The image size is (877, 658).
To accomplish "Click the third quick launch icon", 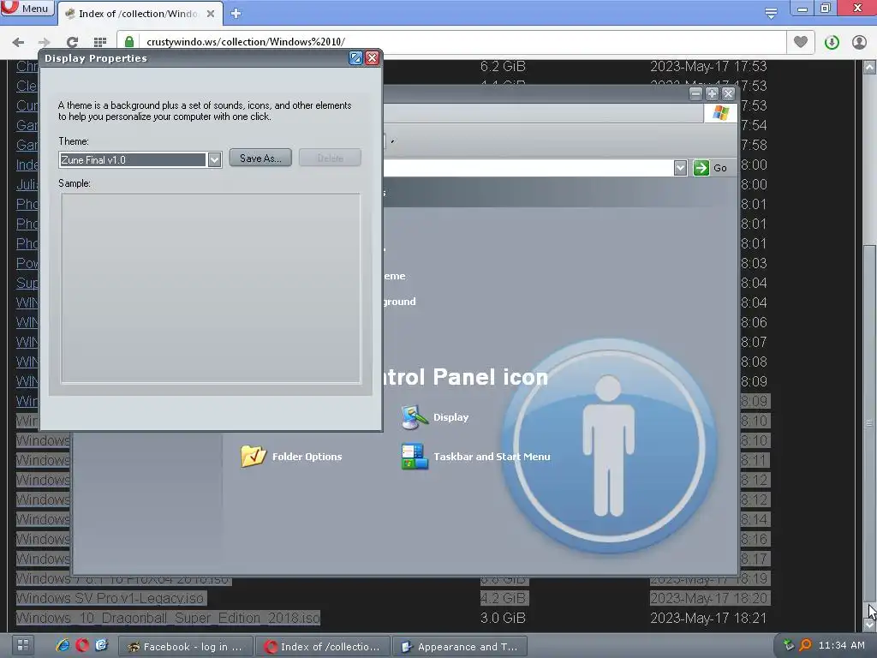I will point(101,645).
